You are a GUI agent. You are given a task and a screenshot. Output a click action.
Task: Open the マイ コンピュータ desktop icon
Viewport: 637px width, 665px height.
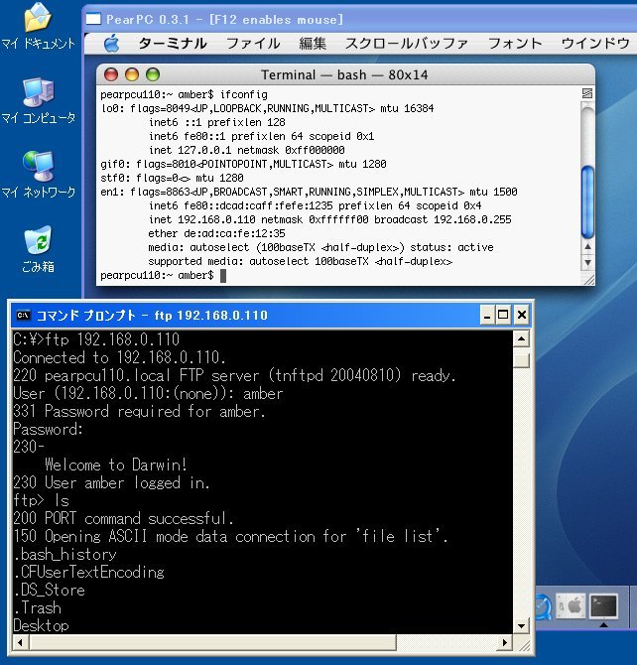click(38, 100)
